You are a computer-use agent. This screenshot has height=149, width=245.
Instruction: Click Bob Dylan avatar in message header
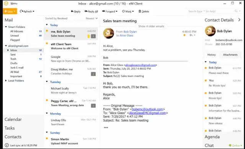click(108, 33)
